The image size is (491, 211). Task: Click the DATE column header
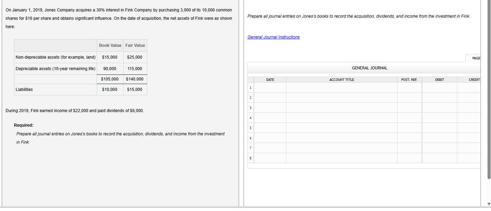click(270, 80)
